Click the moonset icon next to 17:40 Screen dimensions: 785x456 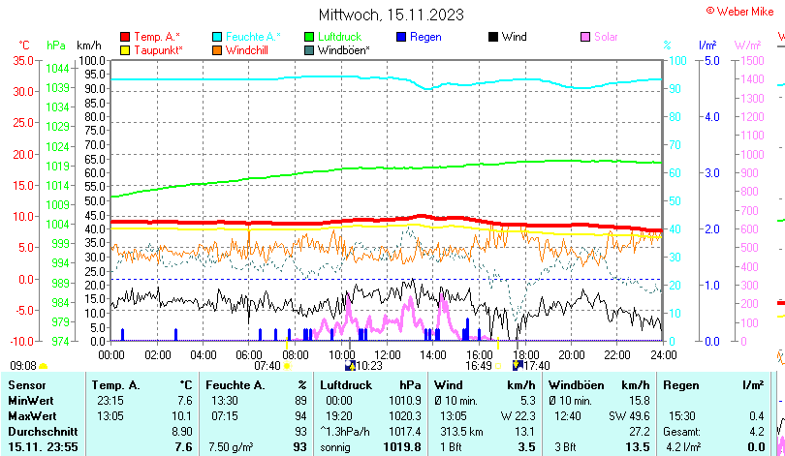click(x=518, y=366)
